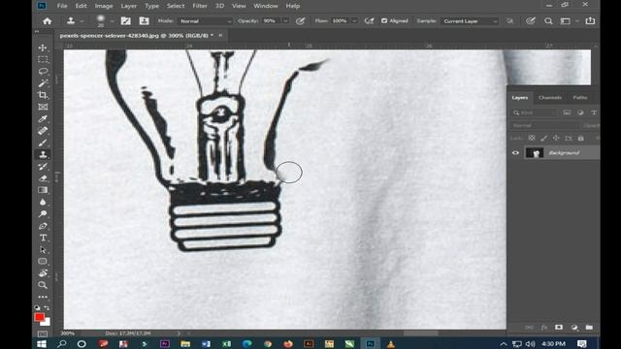
Task: Toggle adjustment layer filter
Action: coord(580,112)
